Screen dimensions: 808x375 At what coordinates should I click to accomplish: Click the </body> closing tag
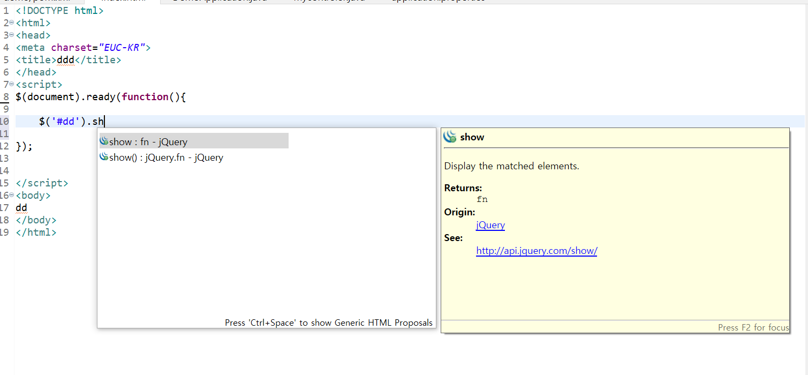36,220
